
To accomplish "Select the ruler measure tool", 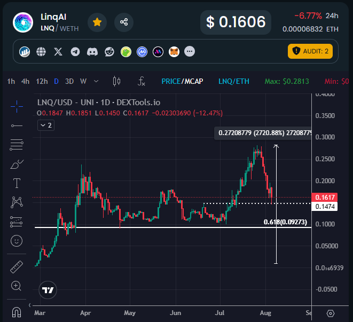I will (x=17, y=267).
